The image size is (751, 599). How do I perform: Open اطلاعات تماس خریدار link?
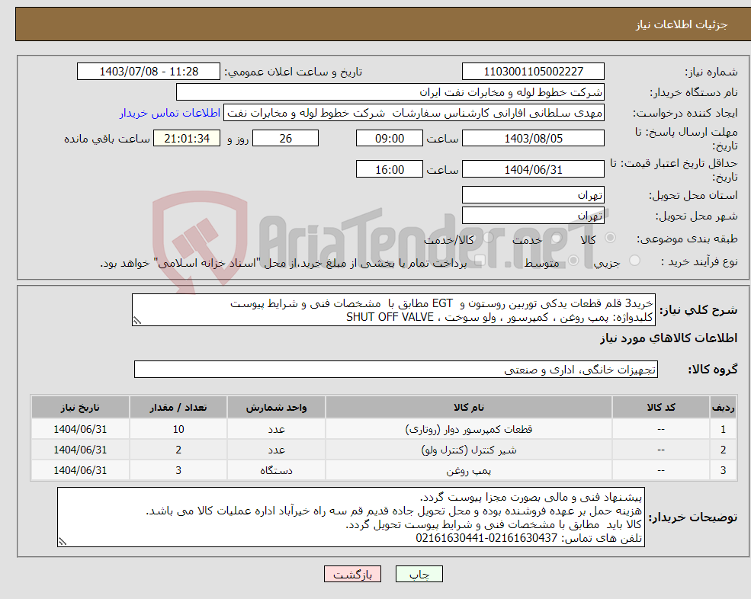coord(170,113)
